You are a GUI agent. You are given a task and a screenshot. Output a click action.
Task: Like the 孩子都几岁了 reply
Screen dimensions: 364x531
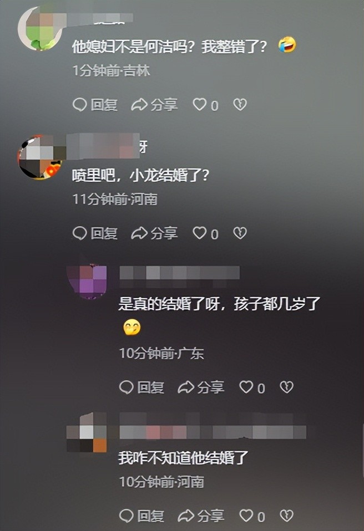tap(252, 387)
